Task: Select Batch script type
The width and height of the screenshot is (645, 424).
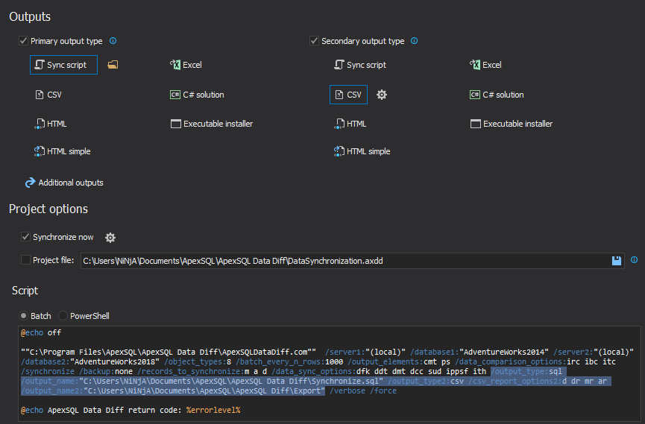Action: 23,316
